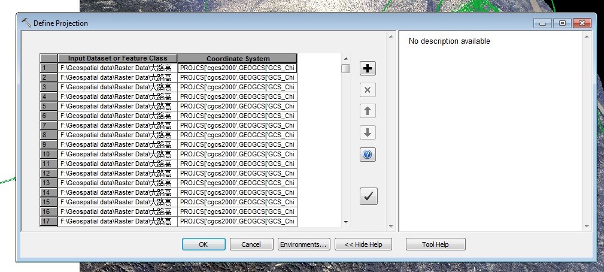Image resolution: width=604 pixels, height=272 pixels.
Task: Click parameter pane scroll up arrow
Action: pos(391,37)
